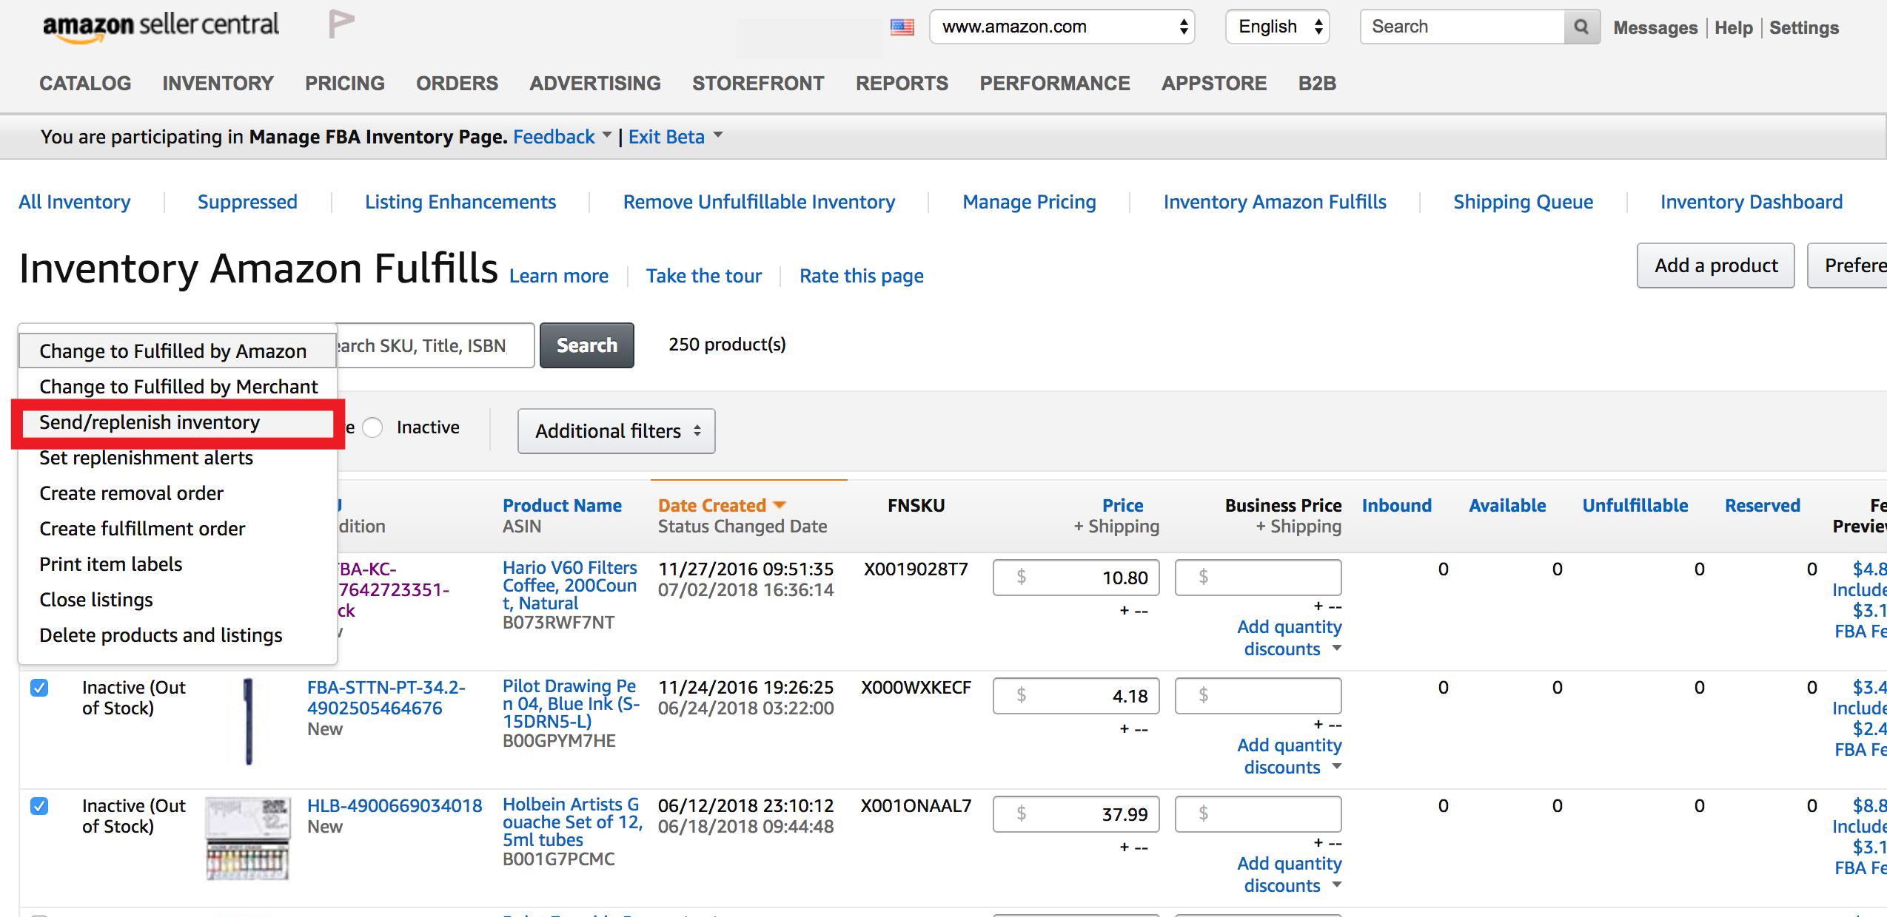
Task: Click the top Search input field
Action: [1462, 27]
